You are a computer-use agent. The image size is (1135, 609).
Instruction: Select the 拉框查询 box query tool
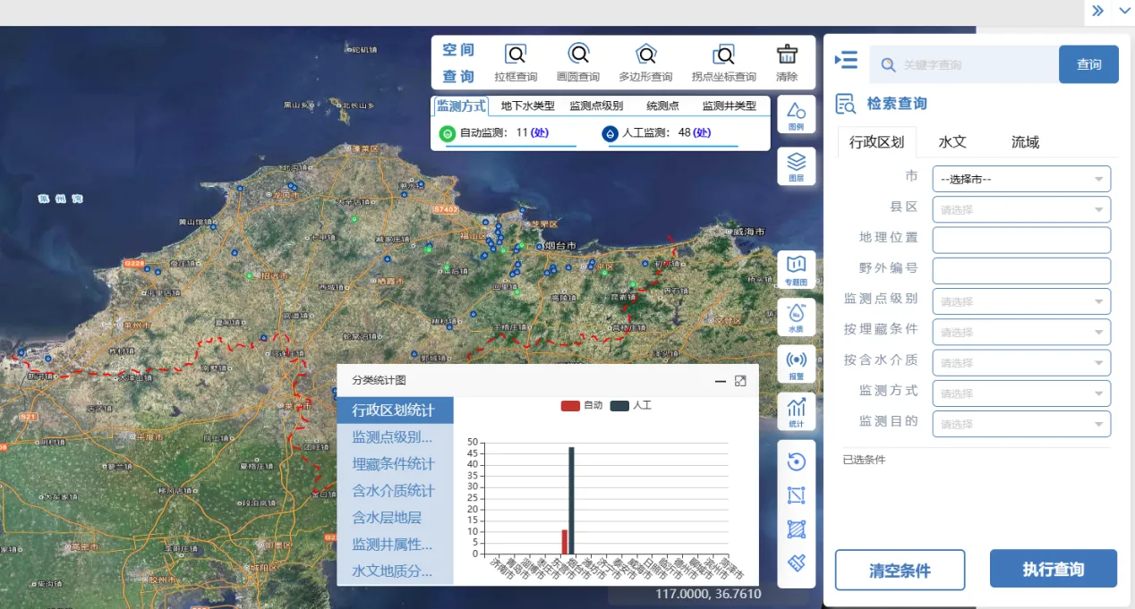(x=516, y=63)
